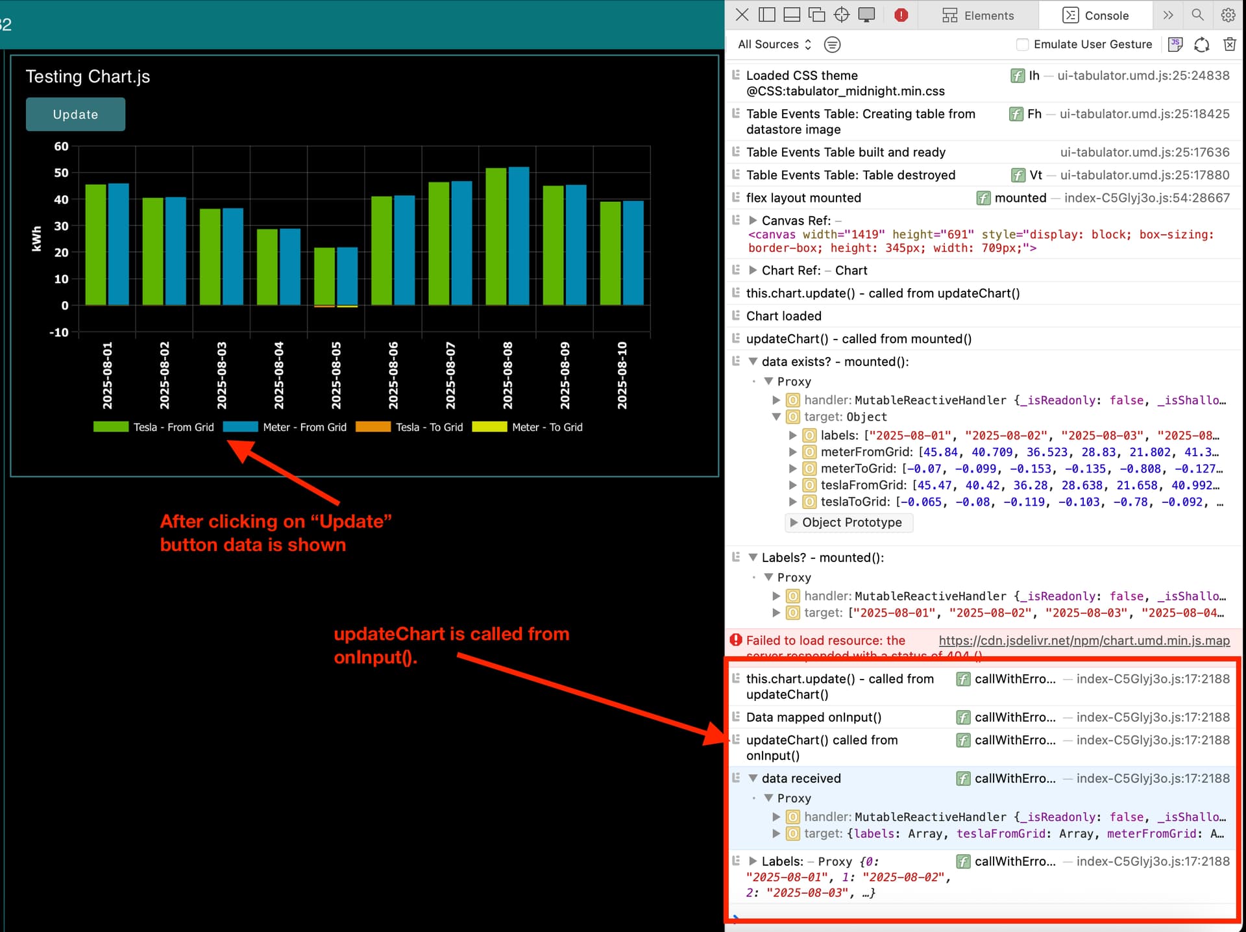Expand the Canvas Ref entry
This screenshot has height=932, width=1246.
pyautogui.click(x=753, y=221)
